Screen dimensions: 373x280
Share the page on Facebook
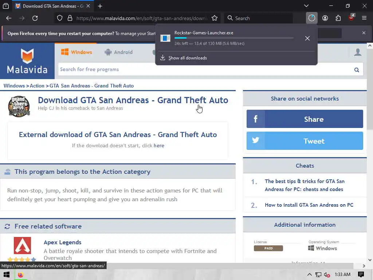pyautogui.click(x=305, y=119)
